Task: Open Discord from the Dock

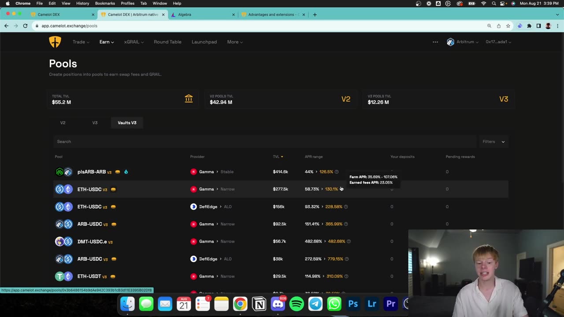Action: pyautogui.click(x=278, y=304)
